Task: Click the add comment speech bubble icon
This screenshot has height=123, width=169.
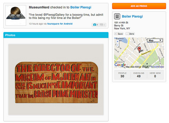Action: tap(102, 25)
